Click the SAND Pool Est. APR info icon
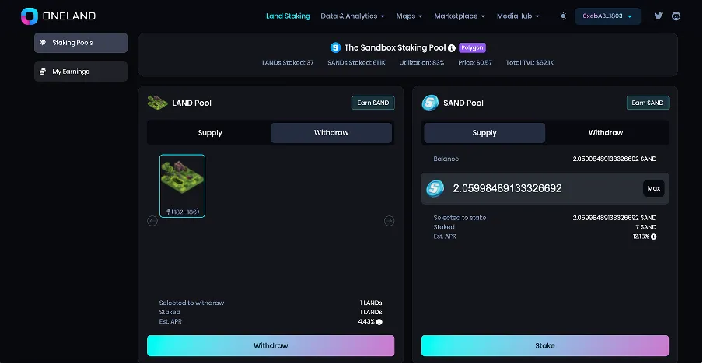 653,236
